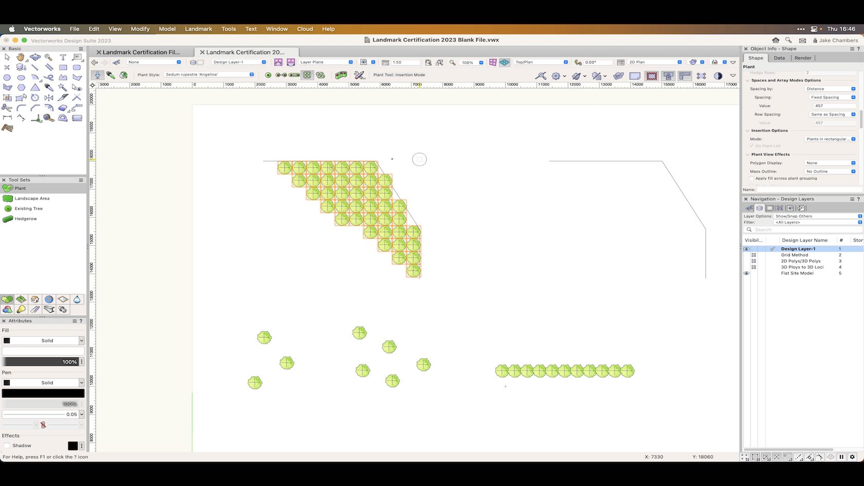
Task: Enable Apply fill across plant grouping
Action: [752, 178]
